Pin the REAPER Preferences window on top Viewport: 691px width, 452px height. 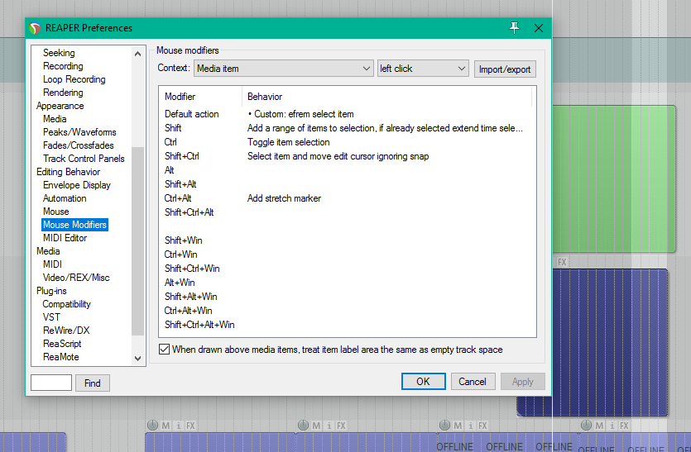[x=514, y=28]
